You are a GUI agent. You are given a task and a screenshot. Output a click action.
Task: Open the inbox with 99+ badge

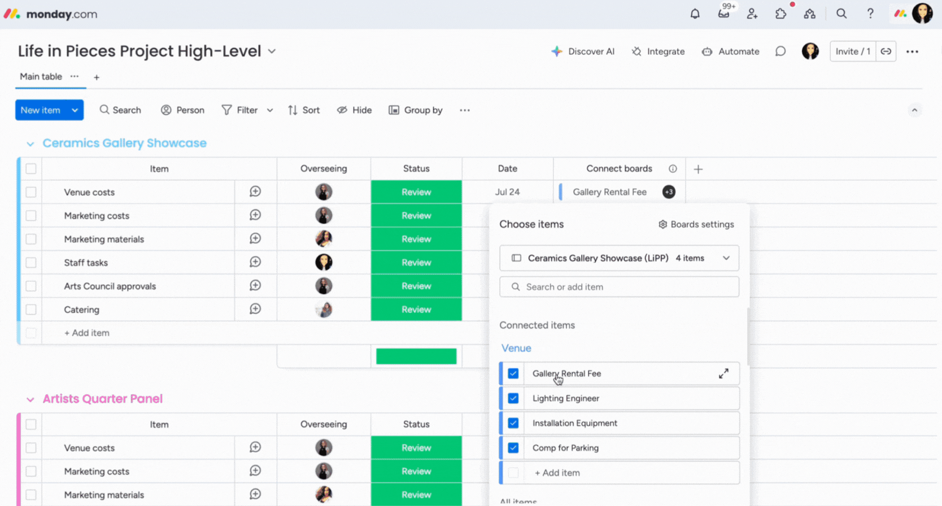[723, 14]
